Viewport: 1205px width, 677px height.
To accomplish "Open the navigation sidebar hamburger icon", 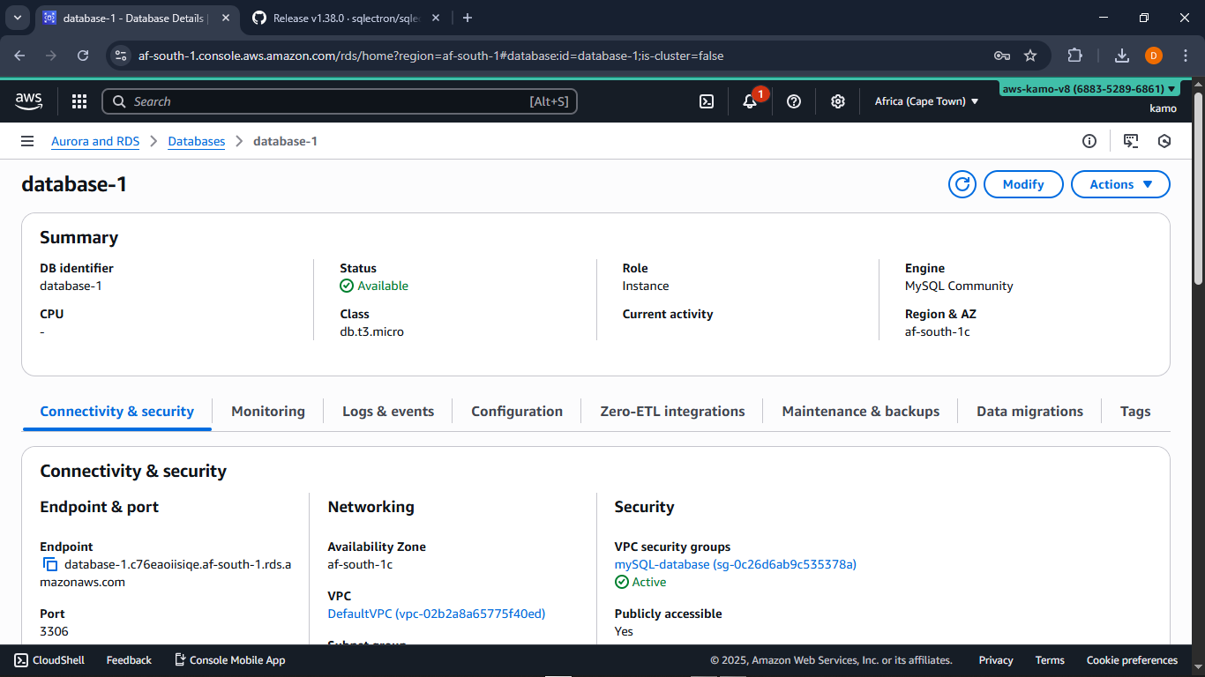I will pos(27,141).
